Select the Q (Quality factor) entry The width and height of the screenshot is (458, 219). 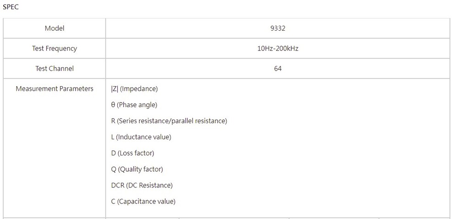coord(137,169)
